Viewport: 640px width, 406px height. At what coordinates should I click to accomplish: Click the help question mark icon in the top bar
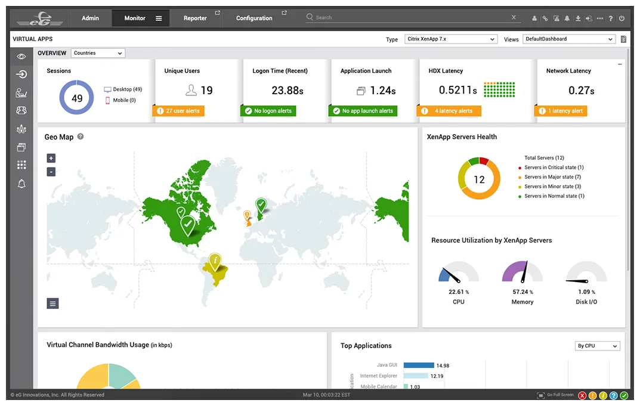pyautogui.click(x=610, y=18)
